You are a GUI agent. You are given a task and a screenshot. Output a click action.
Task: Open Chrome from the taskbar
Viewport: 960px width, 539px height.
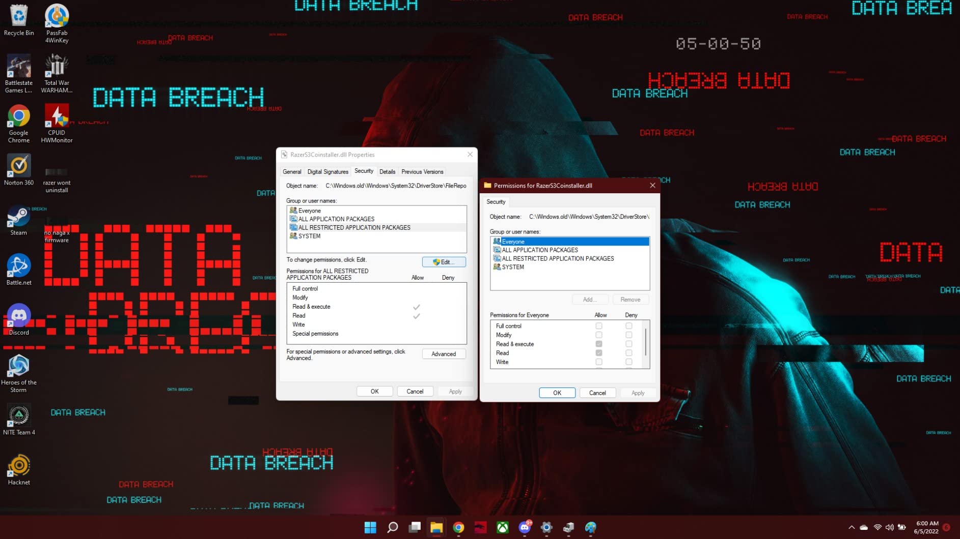tap(458, 527)
